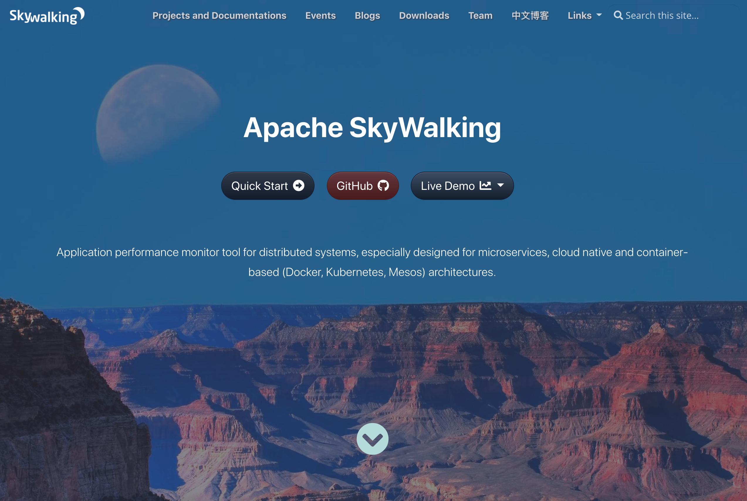Screen dimensions: 747x501
Task: Click the SkyWalking logo in navbar
Action: 47,16
